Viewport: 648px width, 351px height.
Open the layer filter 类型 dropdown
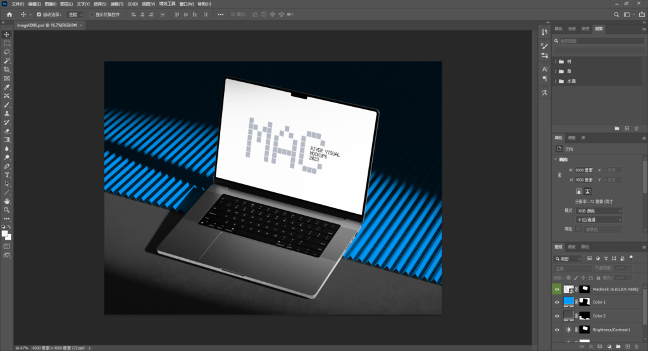click(x=568, y=259)
